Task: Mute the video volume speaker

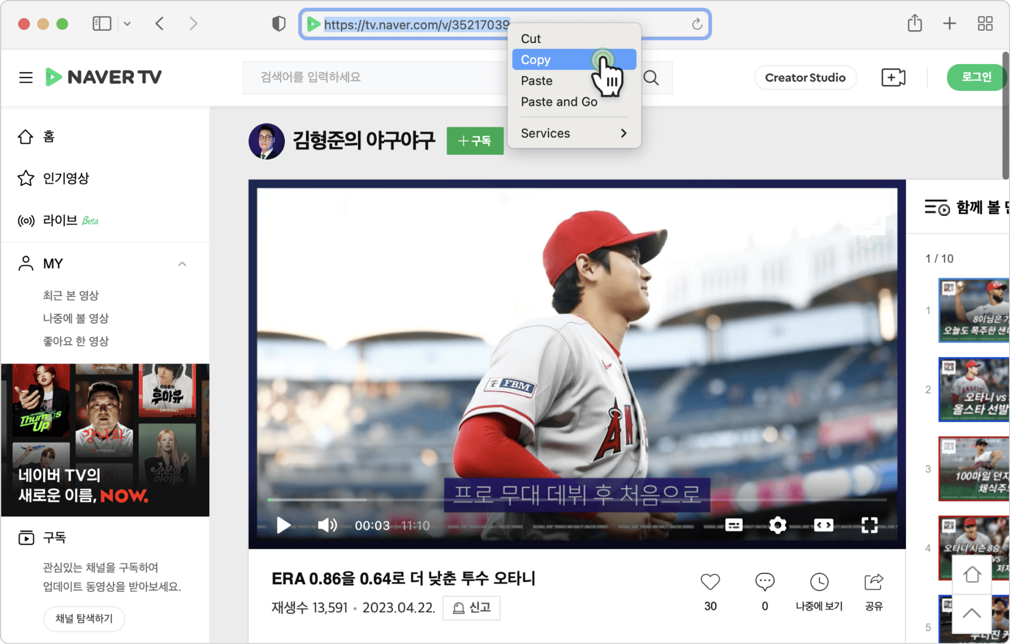Action: [327, 525]
